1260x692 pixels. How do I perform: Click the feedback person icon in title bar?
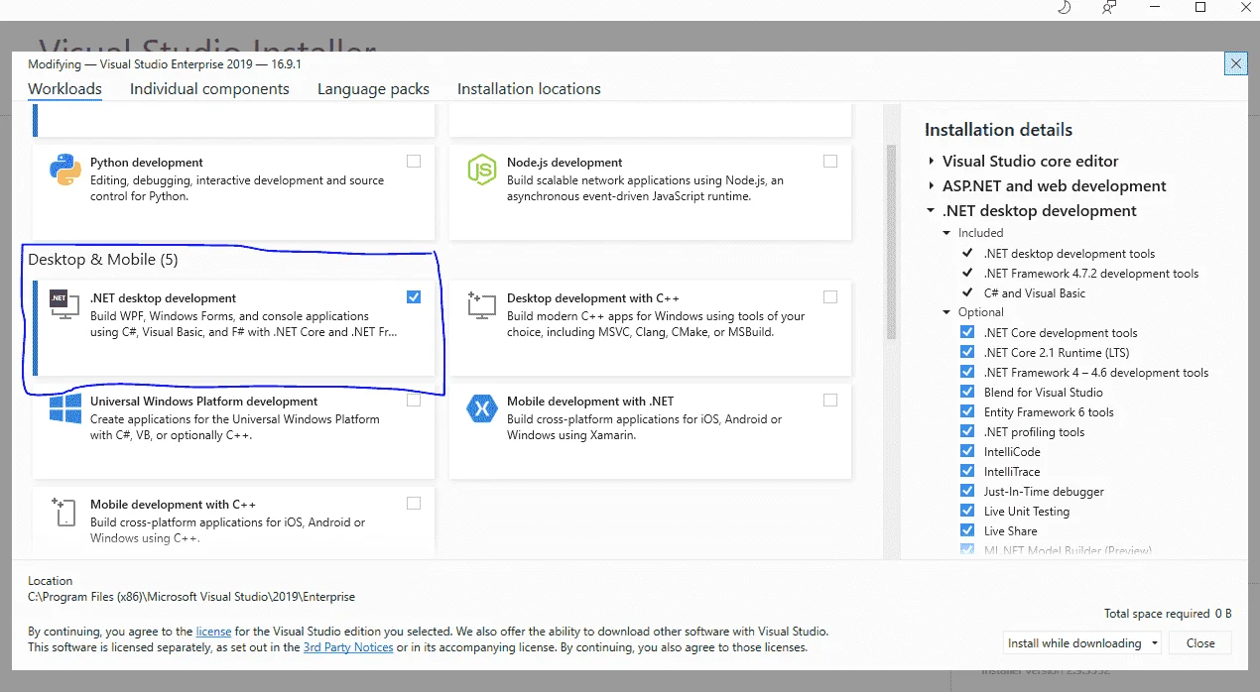(1109, 7)
